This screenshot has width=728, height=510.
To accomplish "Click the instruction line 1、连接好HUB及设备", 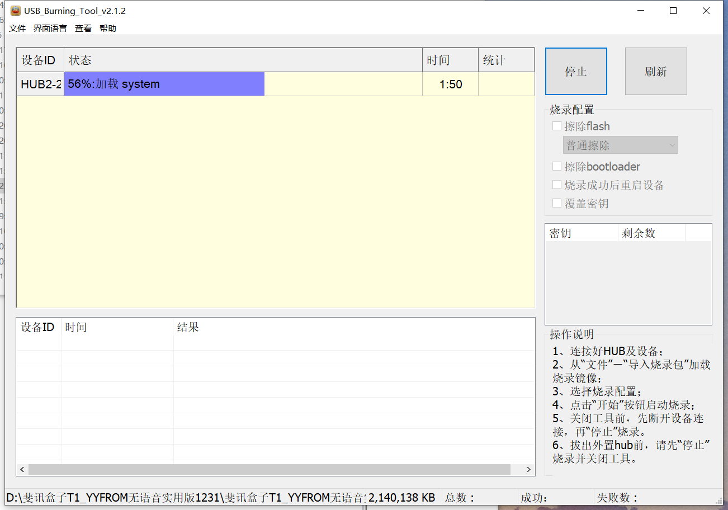I will (x=607, y=351).
